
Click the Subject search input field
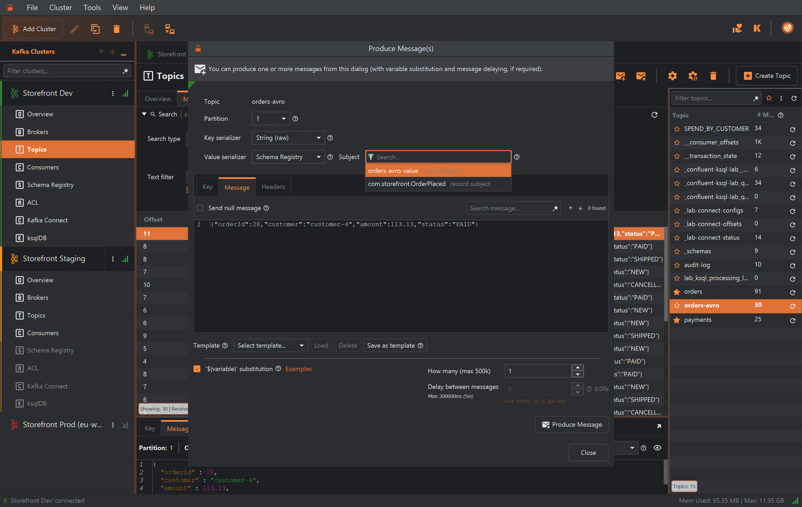438,157
